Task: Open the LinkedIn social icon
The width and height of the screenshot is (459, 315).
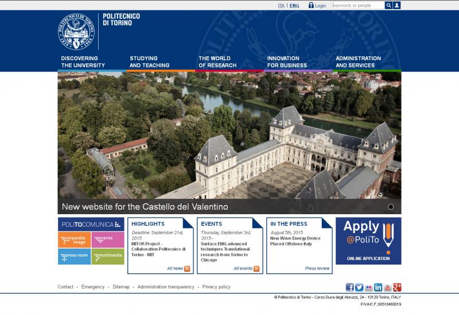Action: [x=378, y=288]
